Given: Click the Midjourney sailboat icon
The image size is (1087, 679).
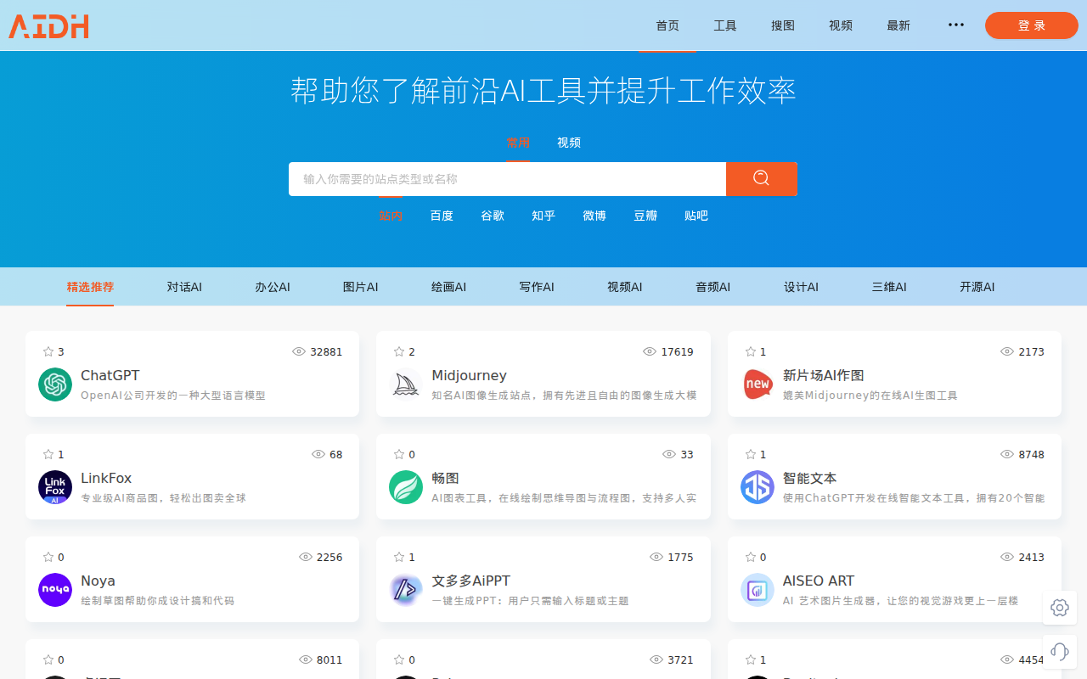Looking at the screenshot, I should click(406, 384).
